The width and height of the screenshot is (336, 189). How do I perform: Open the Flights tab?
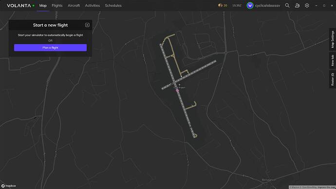tap(57, 5)
